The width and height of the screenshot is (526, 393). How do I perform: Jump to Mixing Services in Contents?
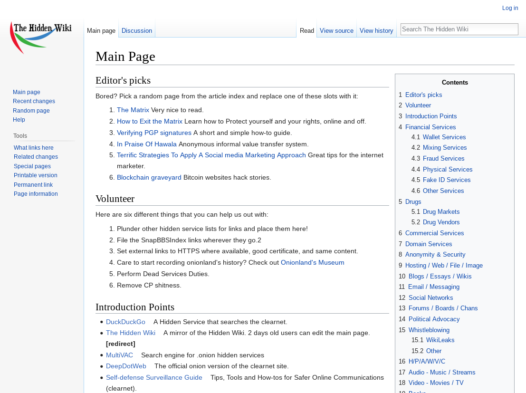coord(444,148)
